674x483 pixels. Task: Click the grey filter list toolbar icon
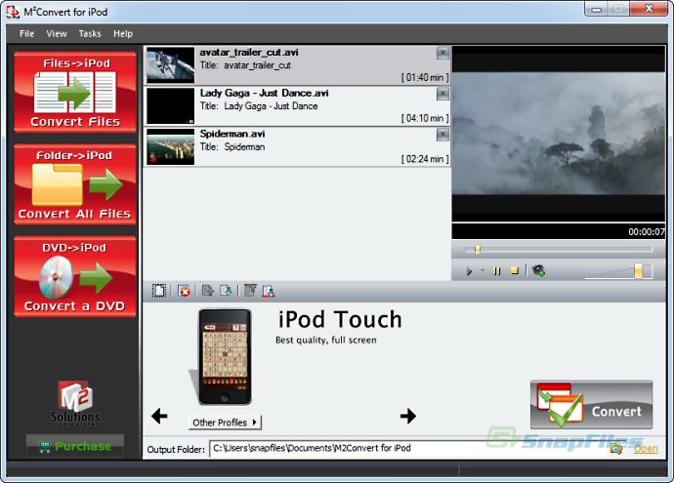coord(250,291)
